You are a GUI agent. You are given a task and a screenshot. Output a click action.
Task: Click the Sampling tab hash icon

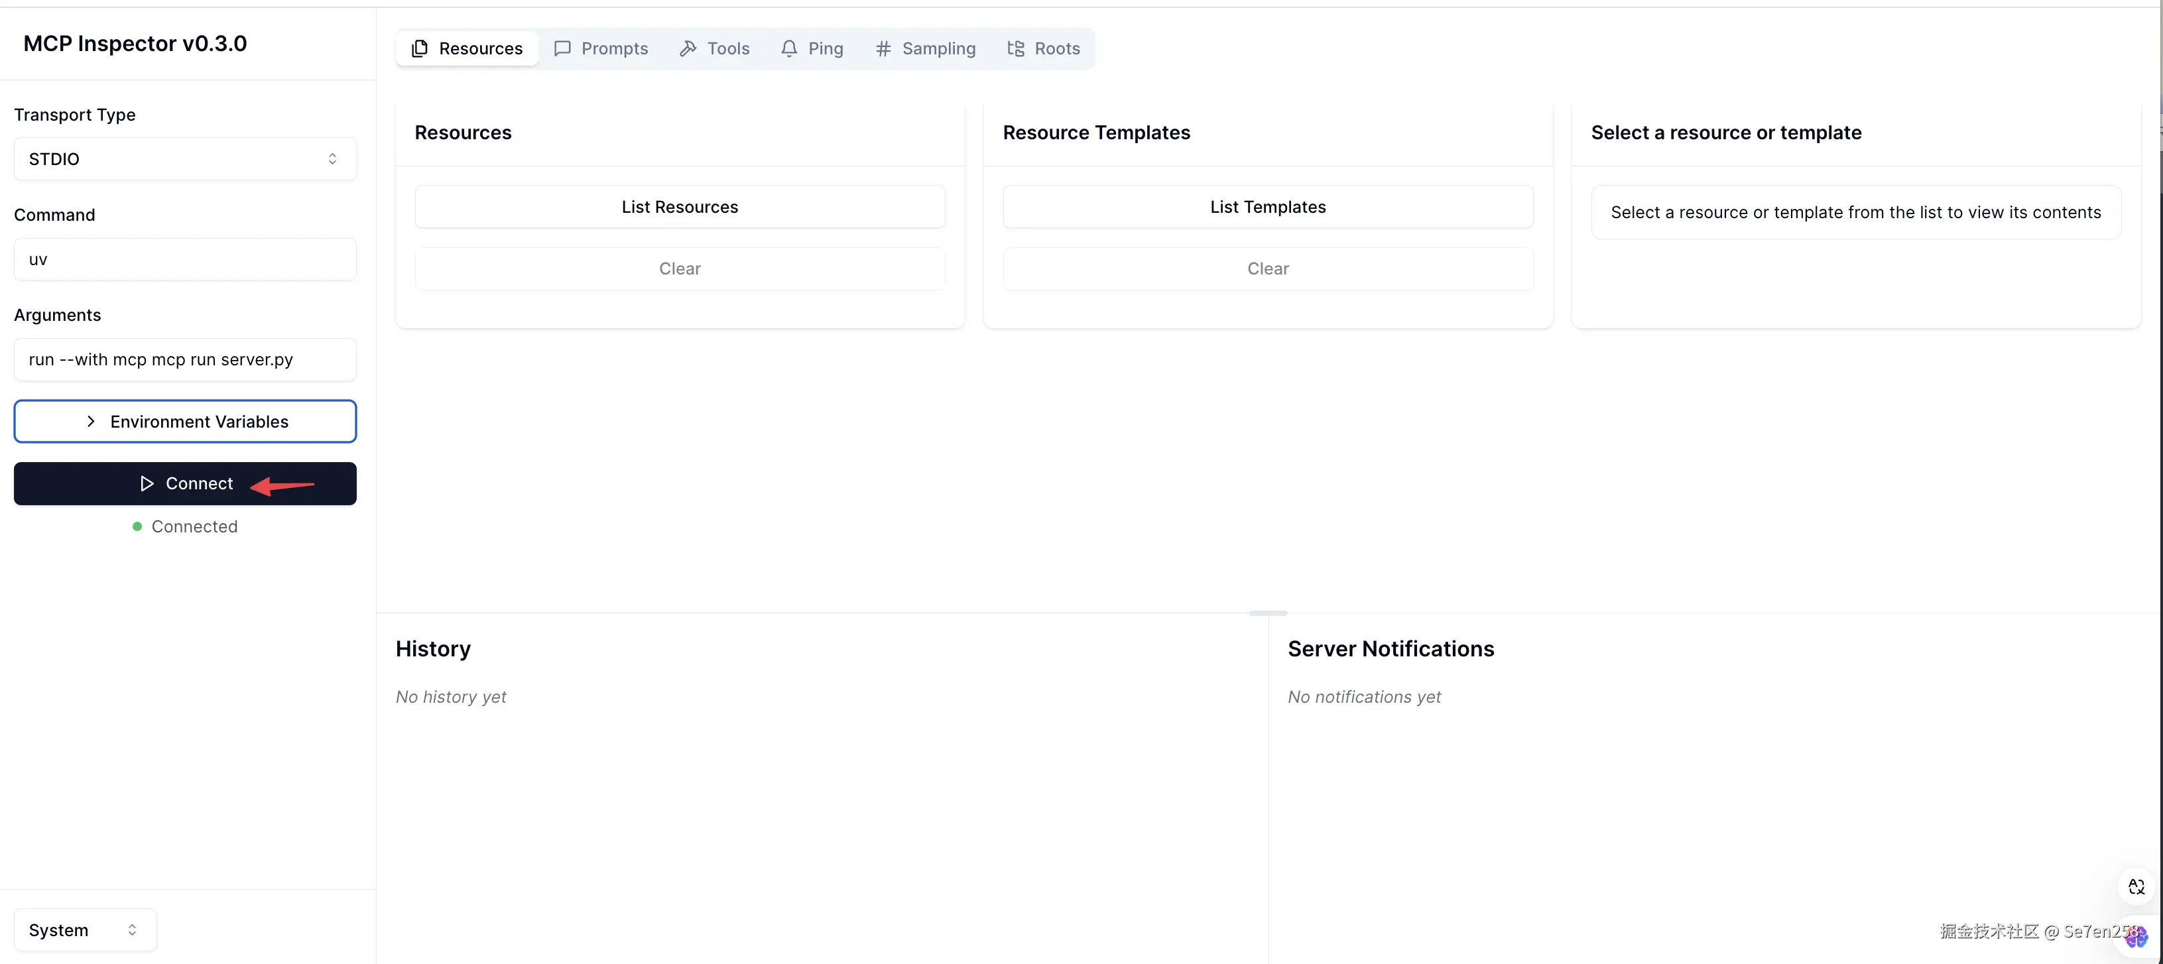(883, 48)
